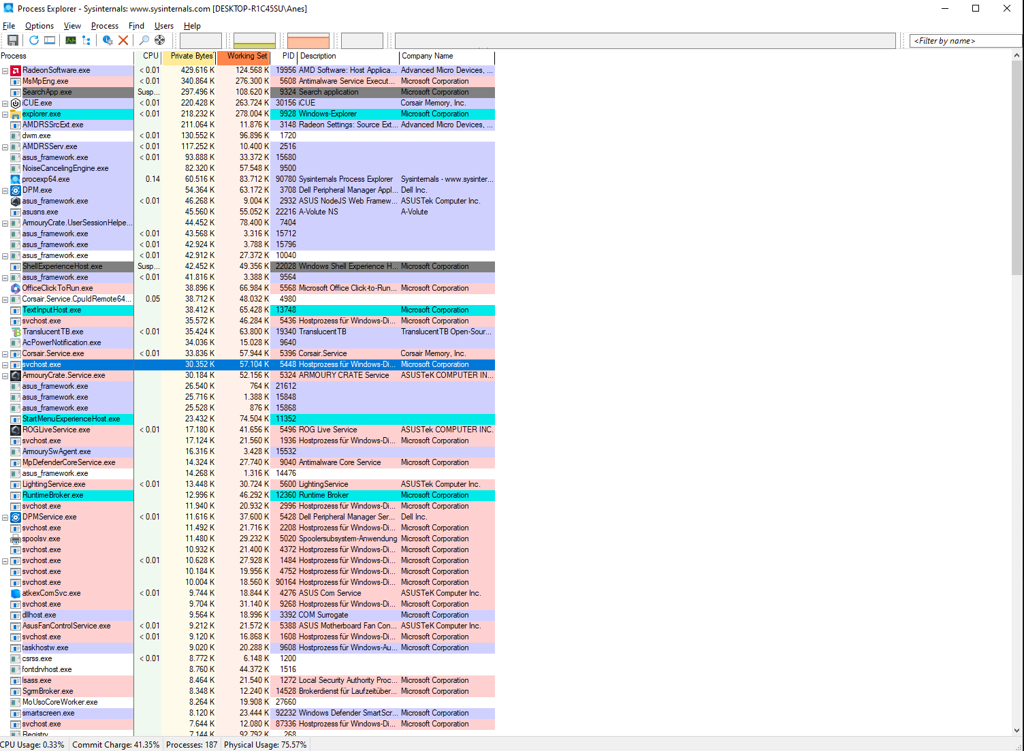Toggle the lower pane toolbar icon
1024x751 pixels.
point(50,40)
